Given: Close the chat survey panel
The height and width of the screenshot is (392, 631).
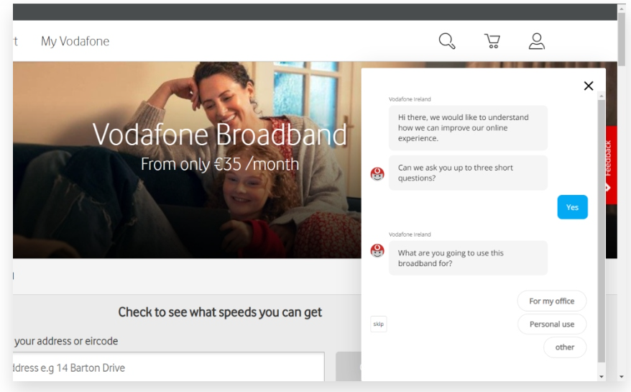Looking at the screenshot, I should 589,86.
